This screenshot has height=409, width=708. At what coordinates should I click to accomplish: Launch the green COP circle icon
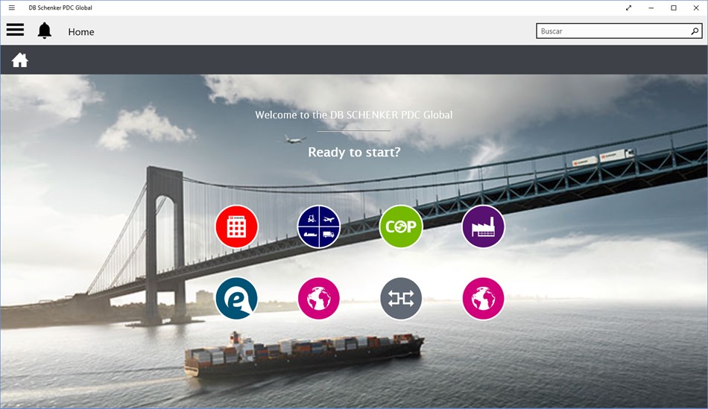click(401, 226)
